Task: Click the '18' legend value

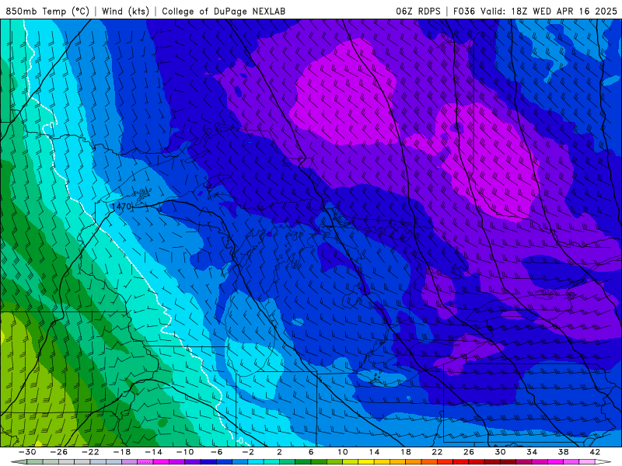Action: 406,452
